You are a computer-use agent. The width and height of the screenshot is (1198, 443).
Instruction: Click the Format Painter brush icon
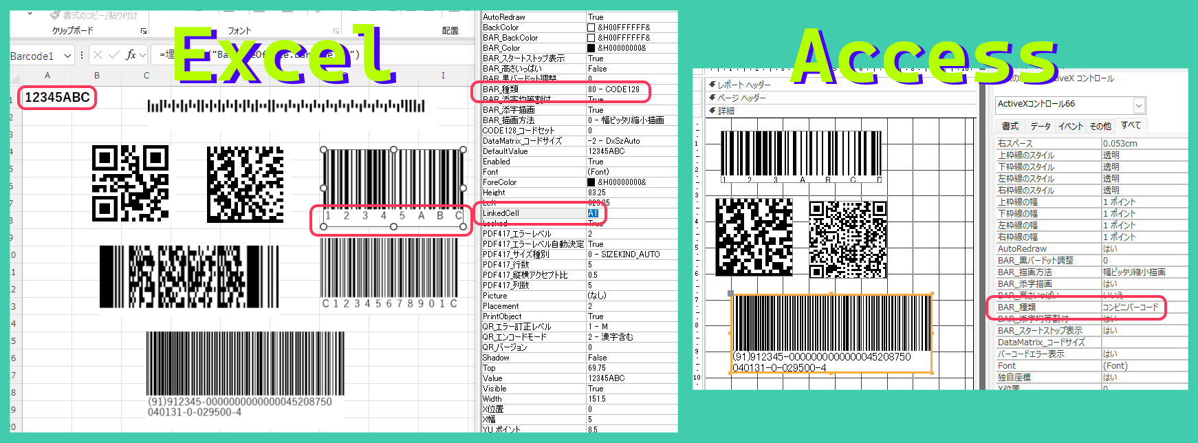(55, 14)
